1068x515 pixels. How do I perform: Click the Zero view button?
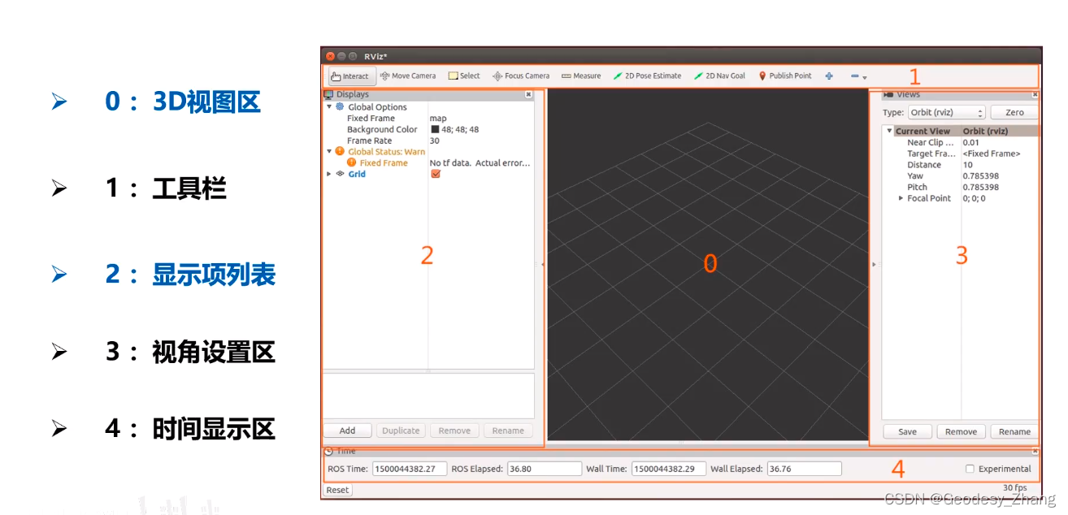(1014, 113)
